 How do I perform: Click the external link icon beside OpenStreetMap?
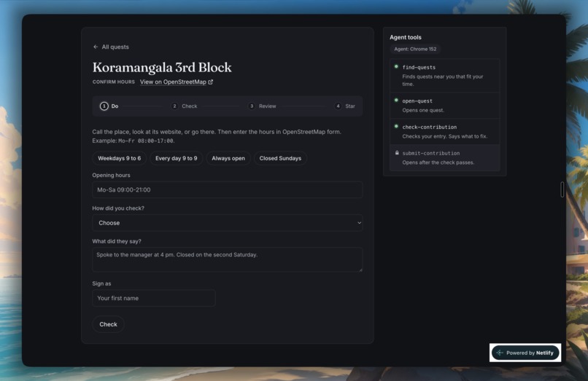coord(210,82)
